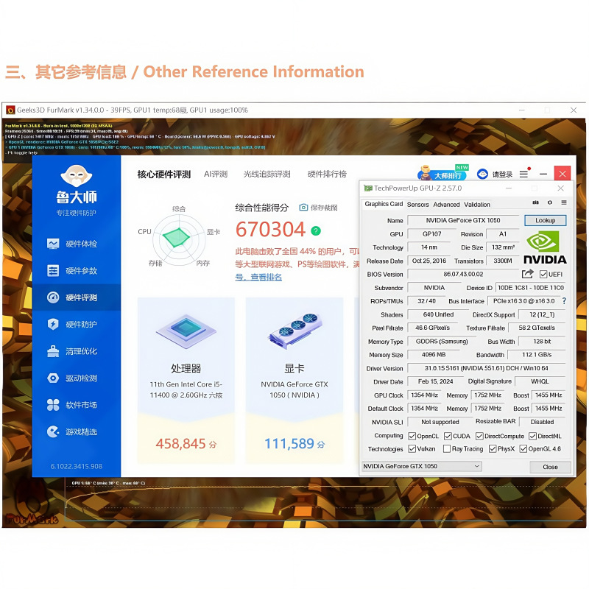This screenshot has width=589, height=589.
Task: Click the Memory Size value 4096 MB
Action: click(x=434, y=355)
